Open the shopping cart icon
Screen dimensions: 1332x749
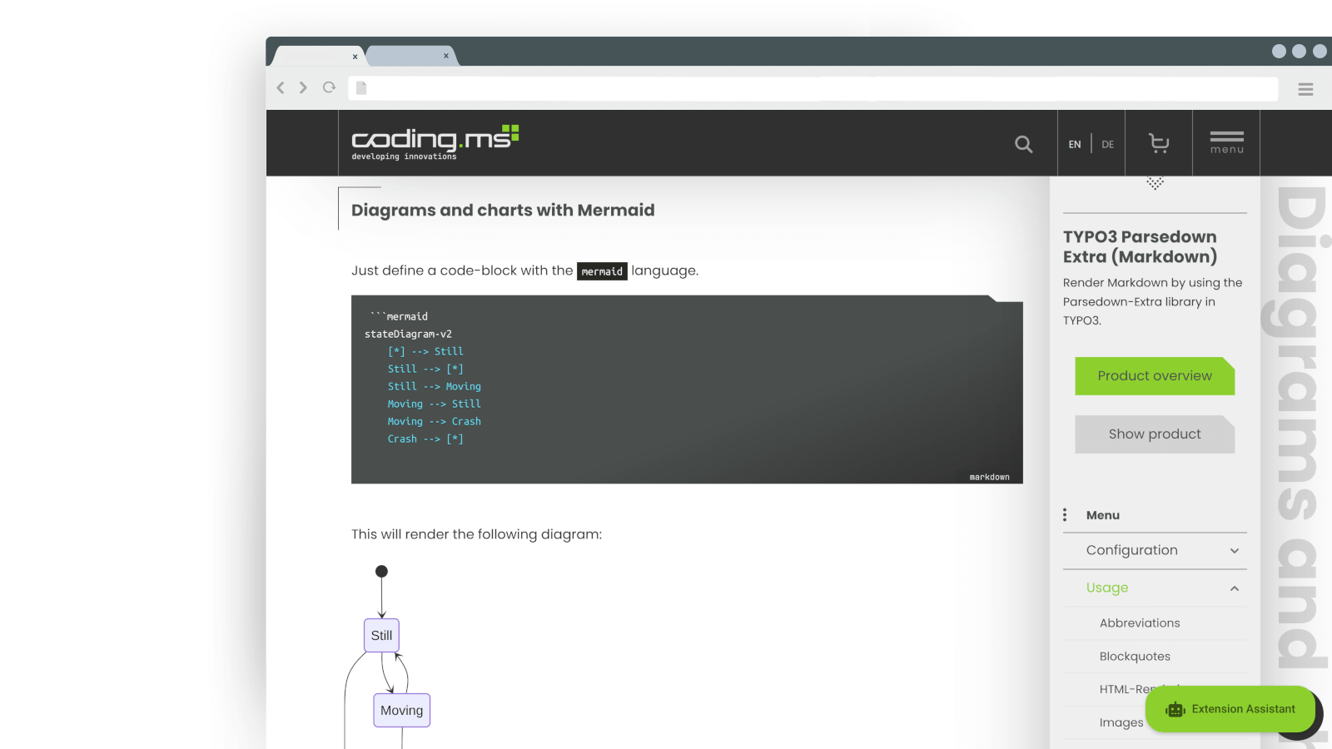pos(1158,143)
